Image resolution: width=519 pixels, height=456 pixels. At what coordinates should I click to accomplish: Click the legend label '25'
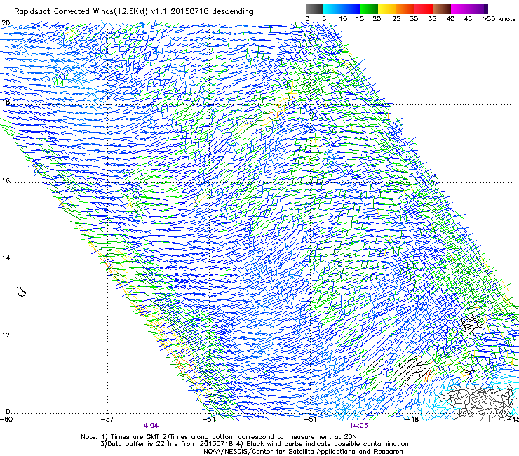pyautogui.click(x=396, y=19)
